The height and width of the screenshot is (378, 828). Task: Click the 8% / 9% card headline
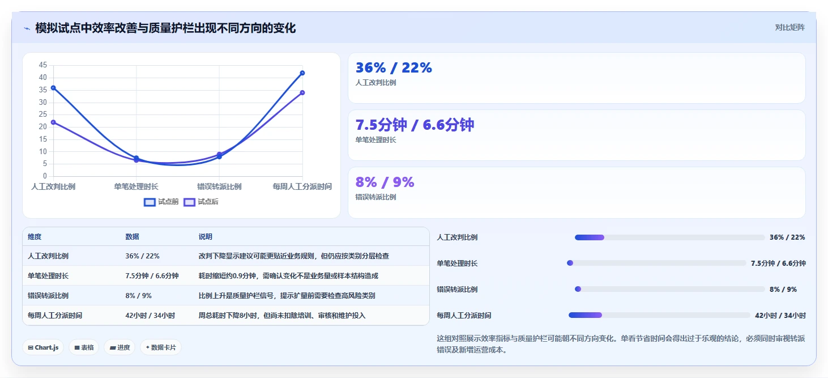[x=385, y=182]
